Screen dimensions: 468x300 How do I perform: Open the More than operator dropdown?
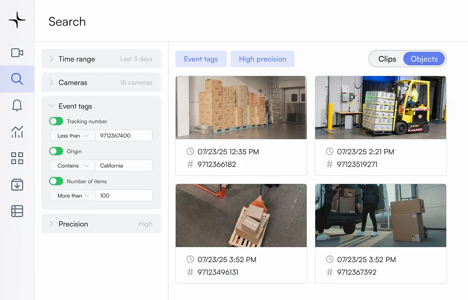73,196
